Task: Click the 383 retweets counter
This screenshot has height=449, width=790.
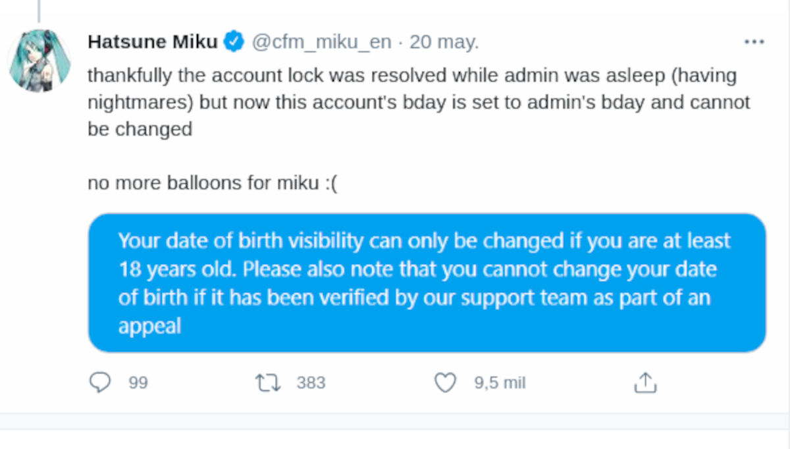Action: (310, 382)
